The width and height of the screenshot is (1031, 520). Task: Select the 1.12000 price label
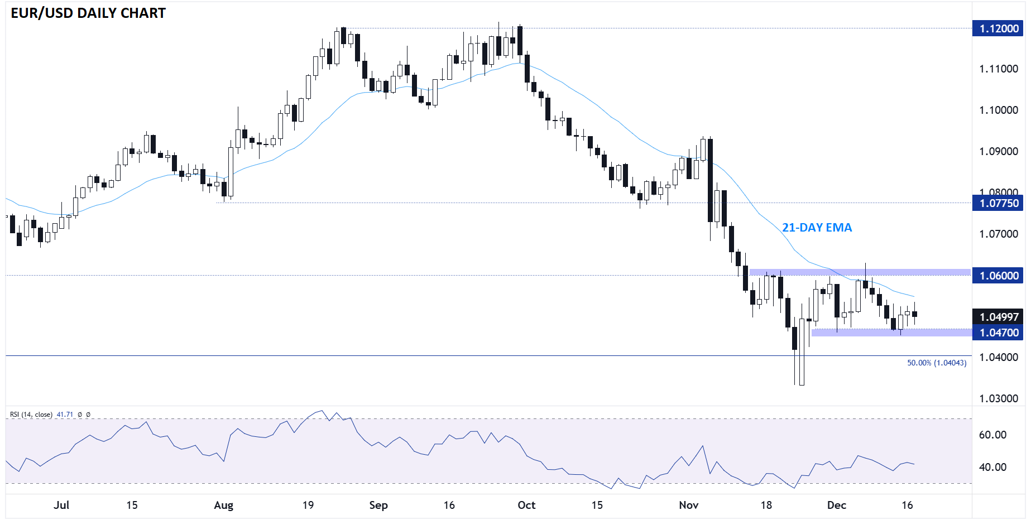tap(998, 28)
